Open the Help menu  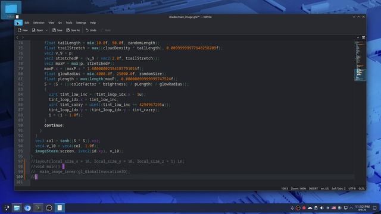click(x=93, y=23)
